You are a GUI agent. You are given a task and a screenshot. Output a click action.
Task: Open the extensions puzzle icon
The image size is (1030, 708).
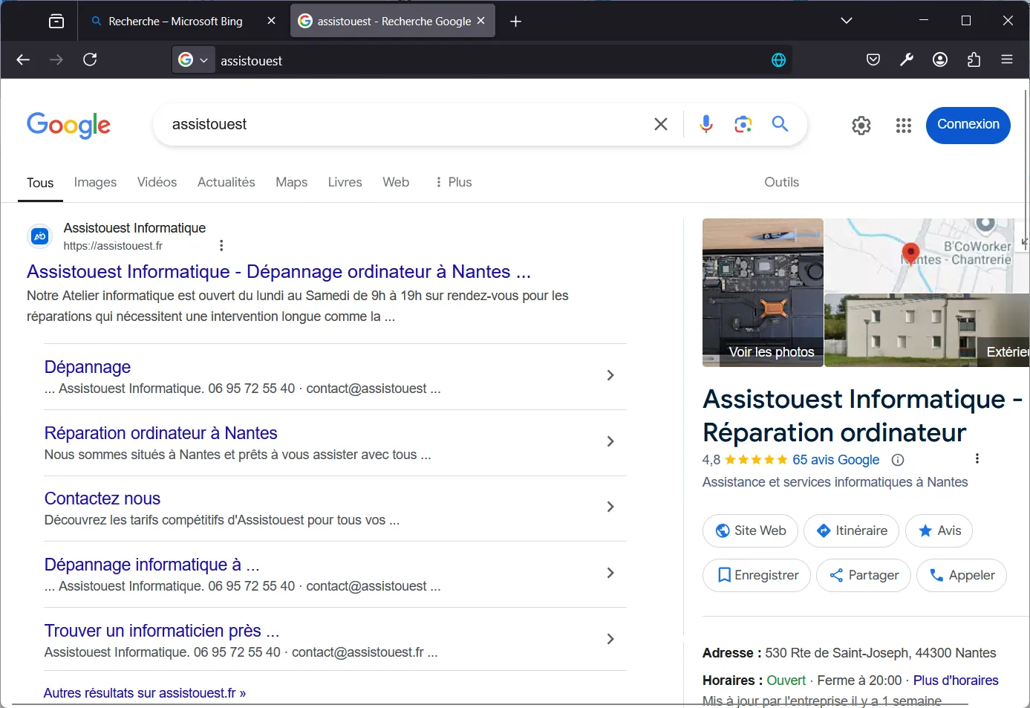[x=974, y=59]
